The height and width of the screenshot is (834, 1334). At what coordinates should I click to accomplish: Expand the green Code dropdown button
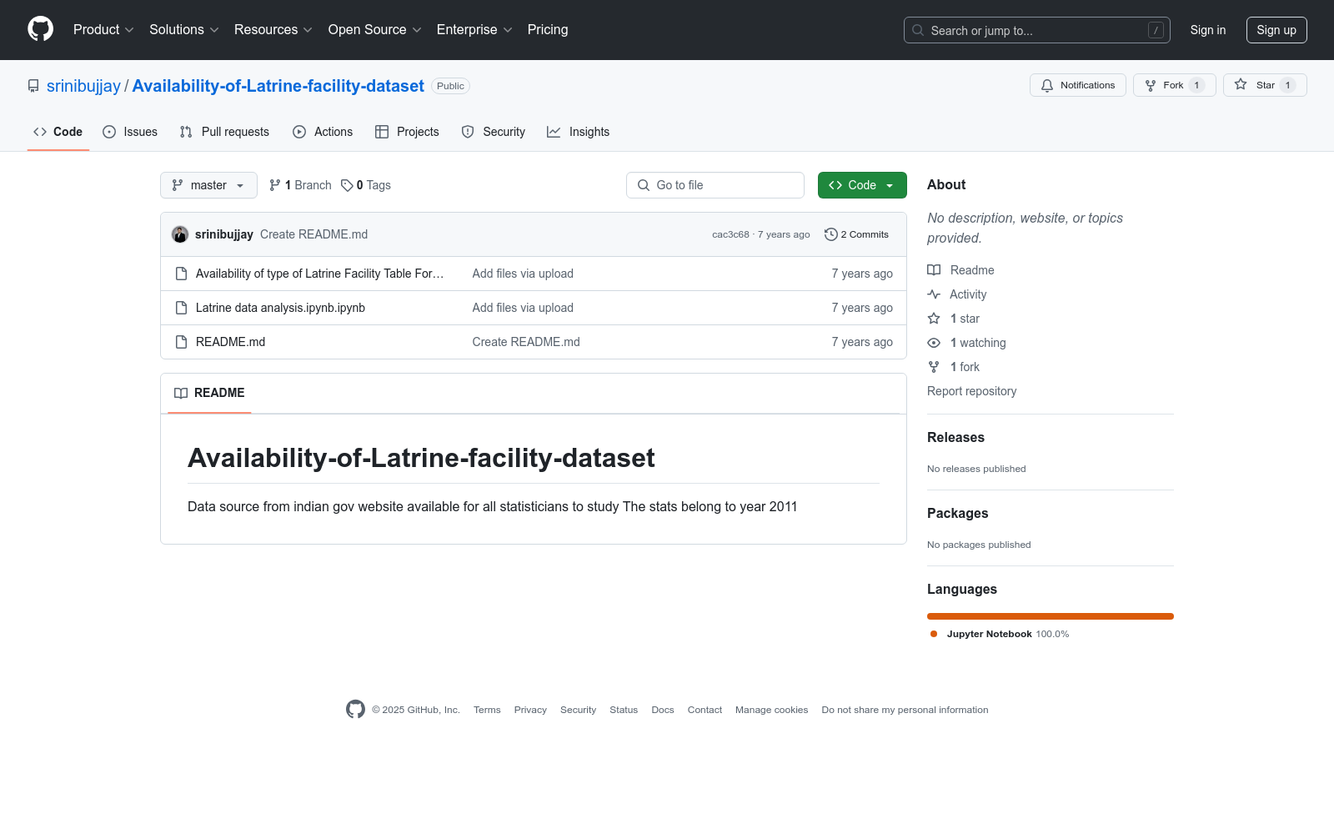862,185
